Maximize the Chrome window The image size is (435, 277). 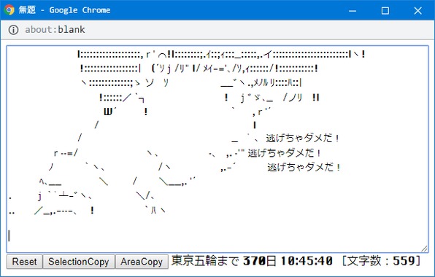tap(385, 11)
